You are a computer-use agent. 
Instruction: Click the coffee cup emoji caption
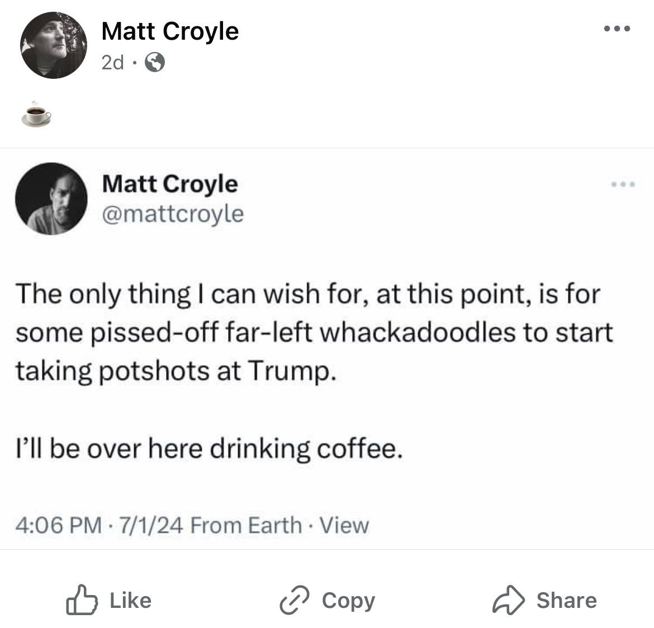(x=39, y=115)
